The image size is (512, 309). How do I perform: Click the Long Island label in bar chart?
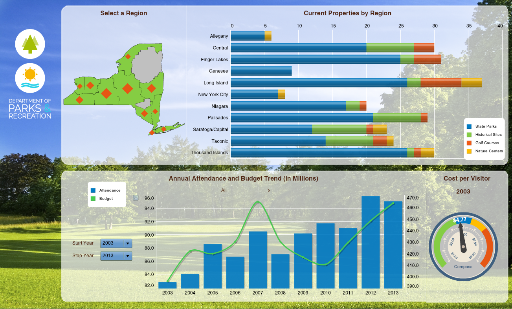pos(216,83)
